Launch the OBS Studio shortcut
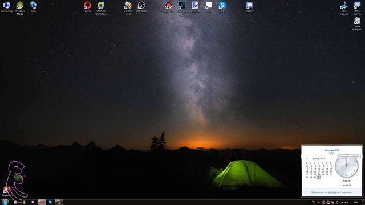 (141, 6)
